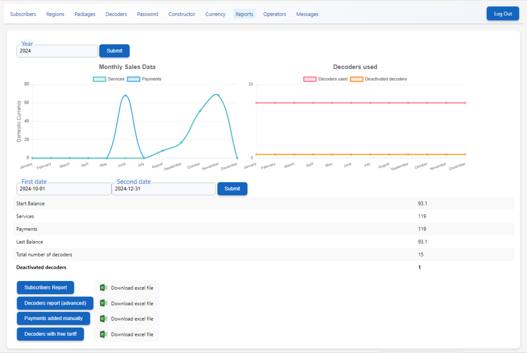Open Decoders with free tariff report
This screenshot has width=527, height=353.
pos(51,334)
